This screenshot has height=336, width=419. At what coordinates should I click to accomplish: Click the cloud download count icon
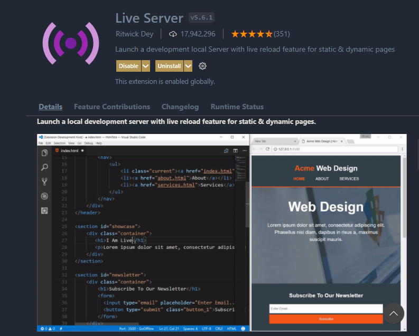(x=173, y=34)
